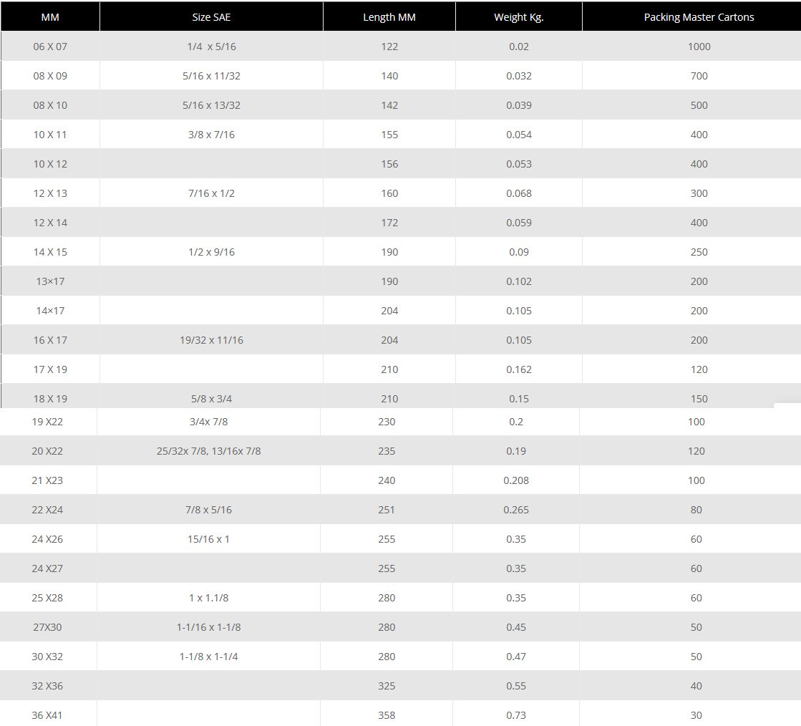Click the Size SAE column header
801x726 pixels.
[x=211, y=17]
